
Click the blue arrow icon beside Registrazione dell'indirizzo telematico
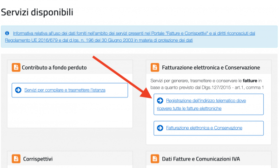[x=160, y=101]
